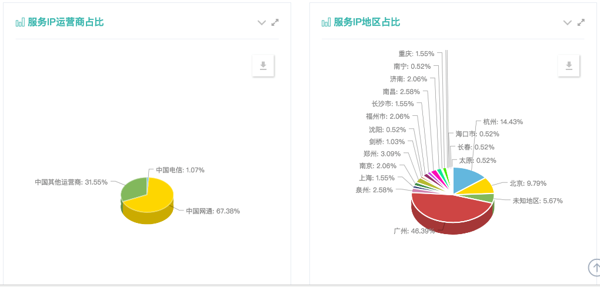Select the green 中国其他运营商 pie slice
This screenshot has height=287, width=600.
click(x=133, y=189)
